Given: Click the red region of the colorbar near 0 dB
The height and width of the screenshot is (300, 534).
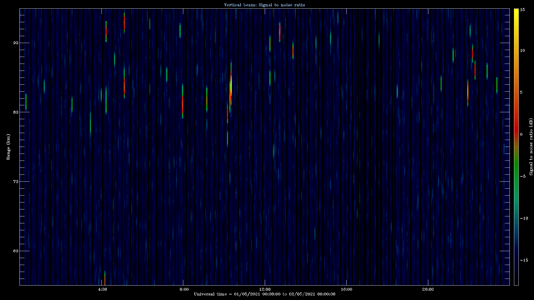Looking at the screenshot, I should (x=516, y=131).
